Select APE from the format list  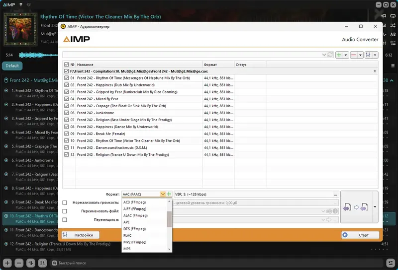click(x=144, y=222)
